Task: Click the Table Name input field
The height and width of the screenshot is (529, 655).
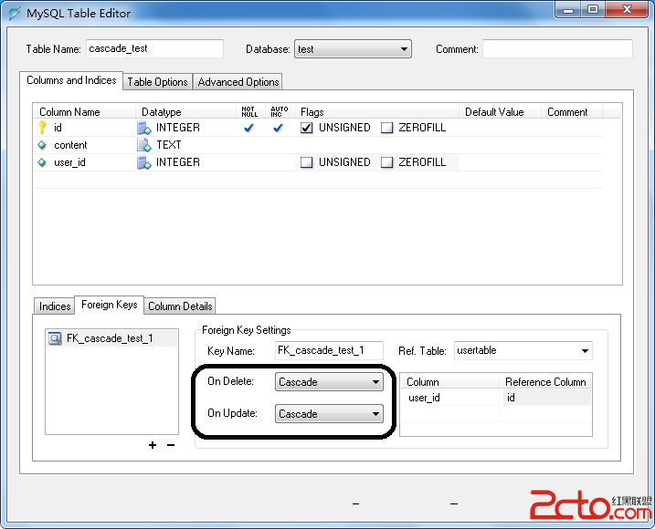Action: (155, 48)
